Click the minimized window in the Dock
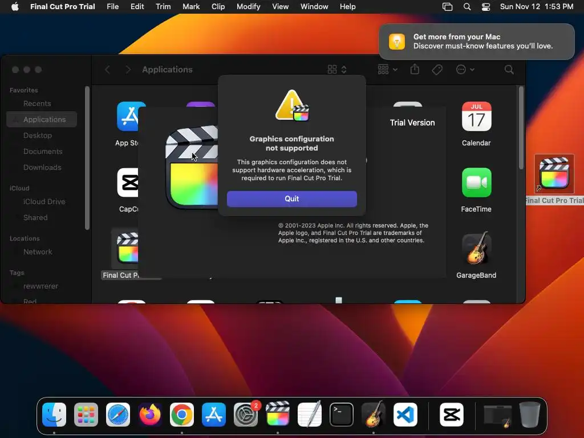 click(x=497, y=415)
